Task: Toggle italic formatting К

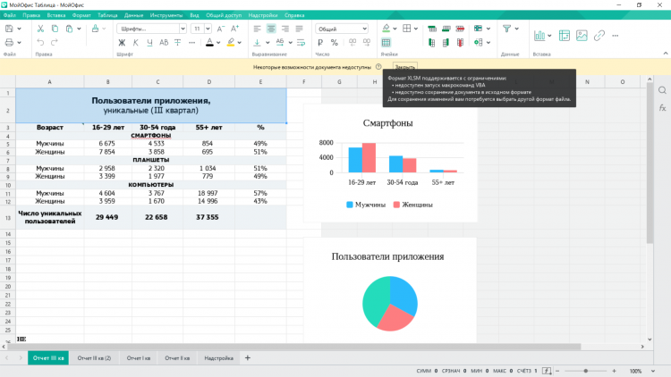Action: click(136, 42)
